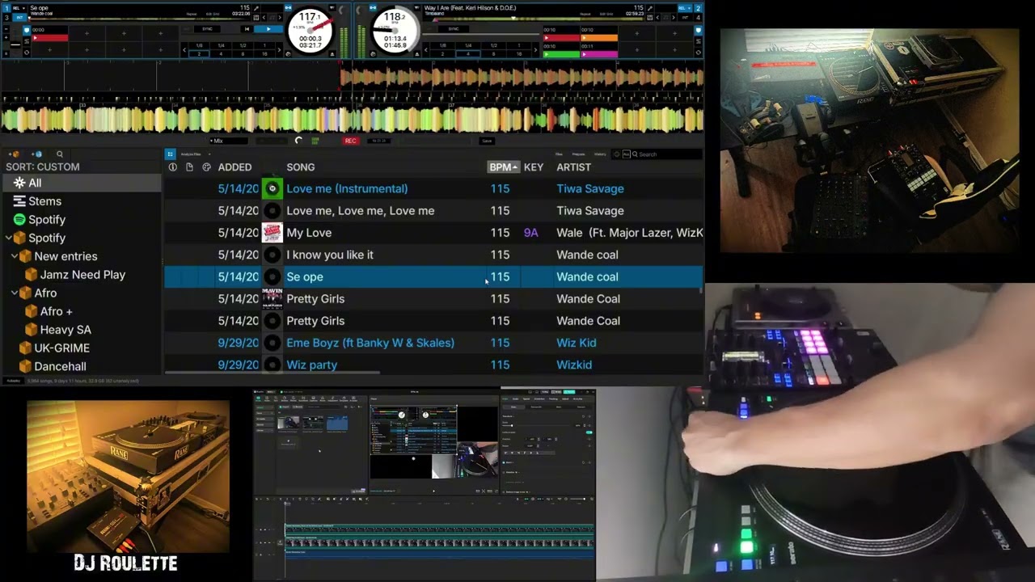
Task: Click the All crate starburst icon
Action: coord(19,183)
